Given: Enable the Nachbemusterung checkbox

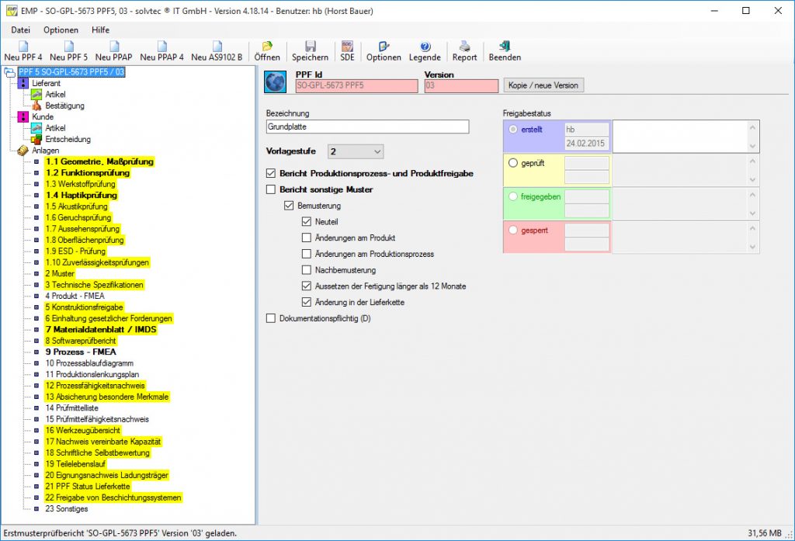Looking at the screenshot, I should (307, 270).
